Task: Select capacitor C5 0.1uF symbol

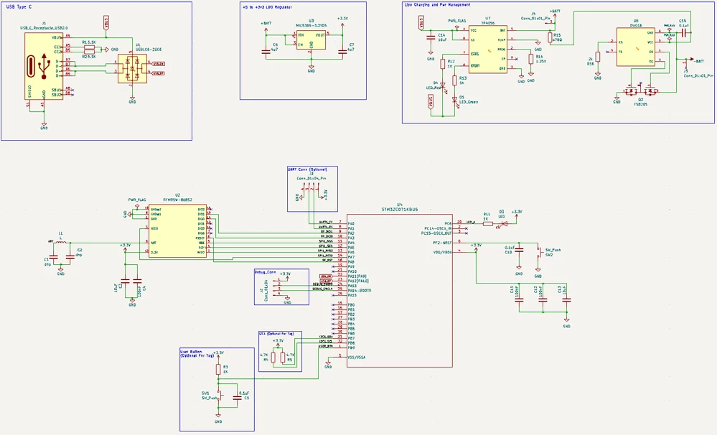Action: pyautogui.click(x=236, y=398)
